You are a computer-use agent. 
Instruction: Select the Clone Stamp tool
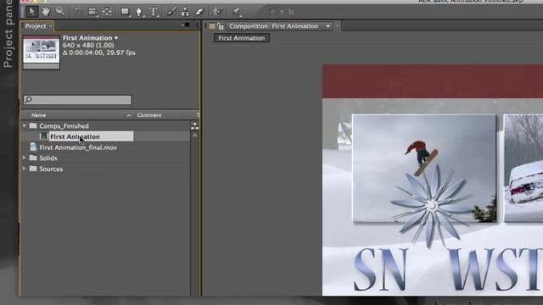pos(185,11)
